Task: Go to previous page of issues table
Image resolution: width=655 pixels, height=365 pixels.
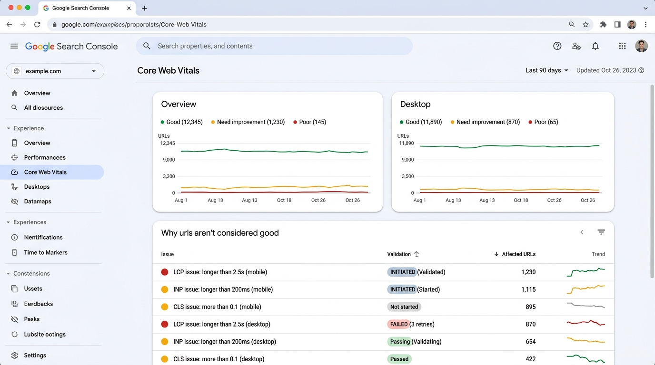Action: click(582, 232)
